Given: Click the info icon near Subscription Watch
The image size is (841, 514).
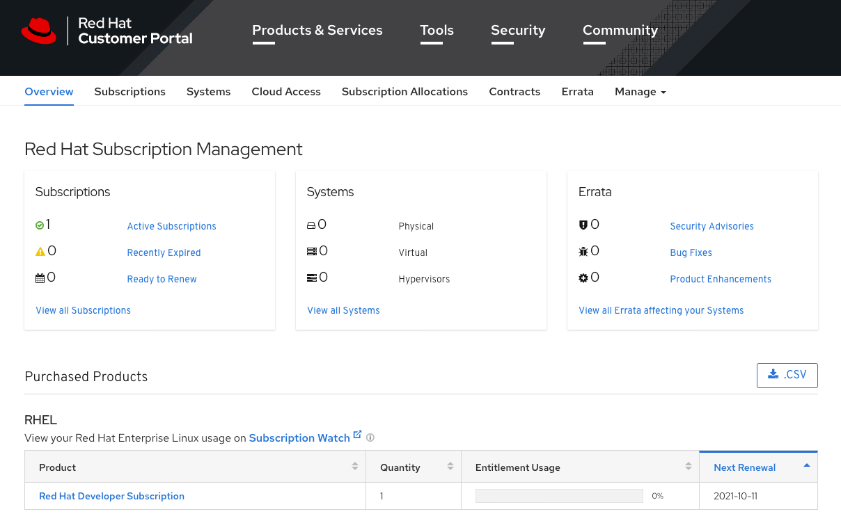Looking at the screenshot, I should 370,437.
